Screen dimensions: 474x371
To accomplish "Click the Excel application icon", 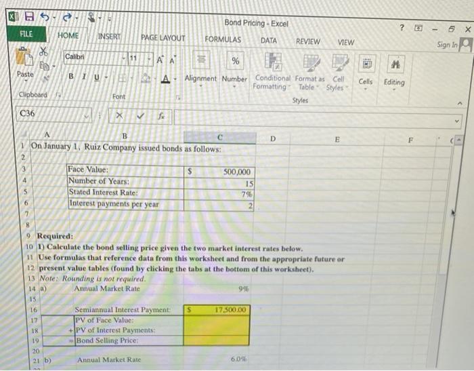I will coord(12,16).
